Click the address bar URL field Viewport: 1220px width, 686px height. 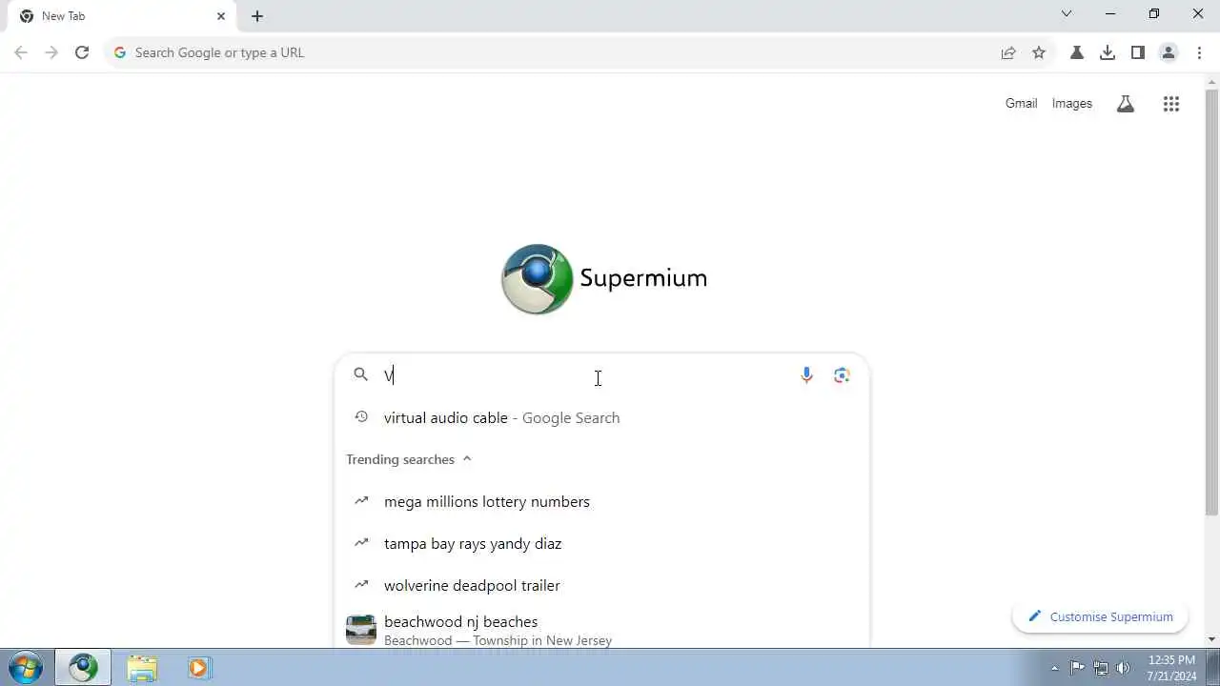click(562, 52)
